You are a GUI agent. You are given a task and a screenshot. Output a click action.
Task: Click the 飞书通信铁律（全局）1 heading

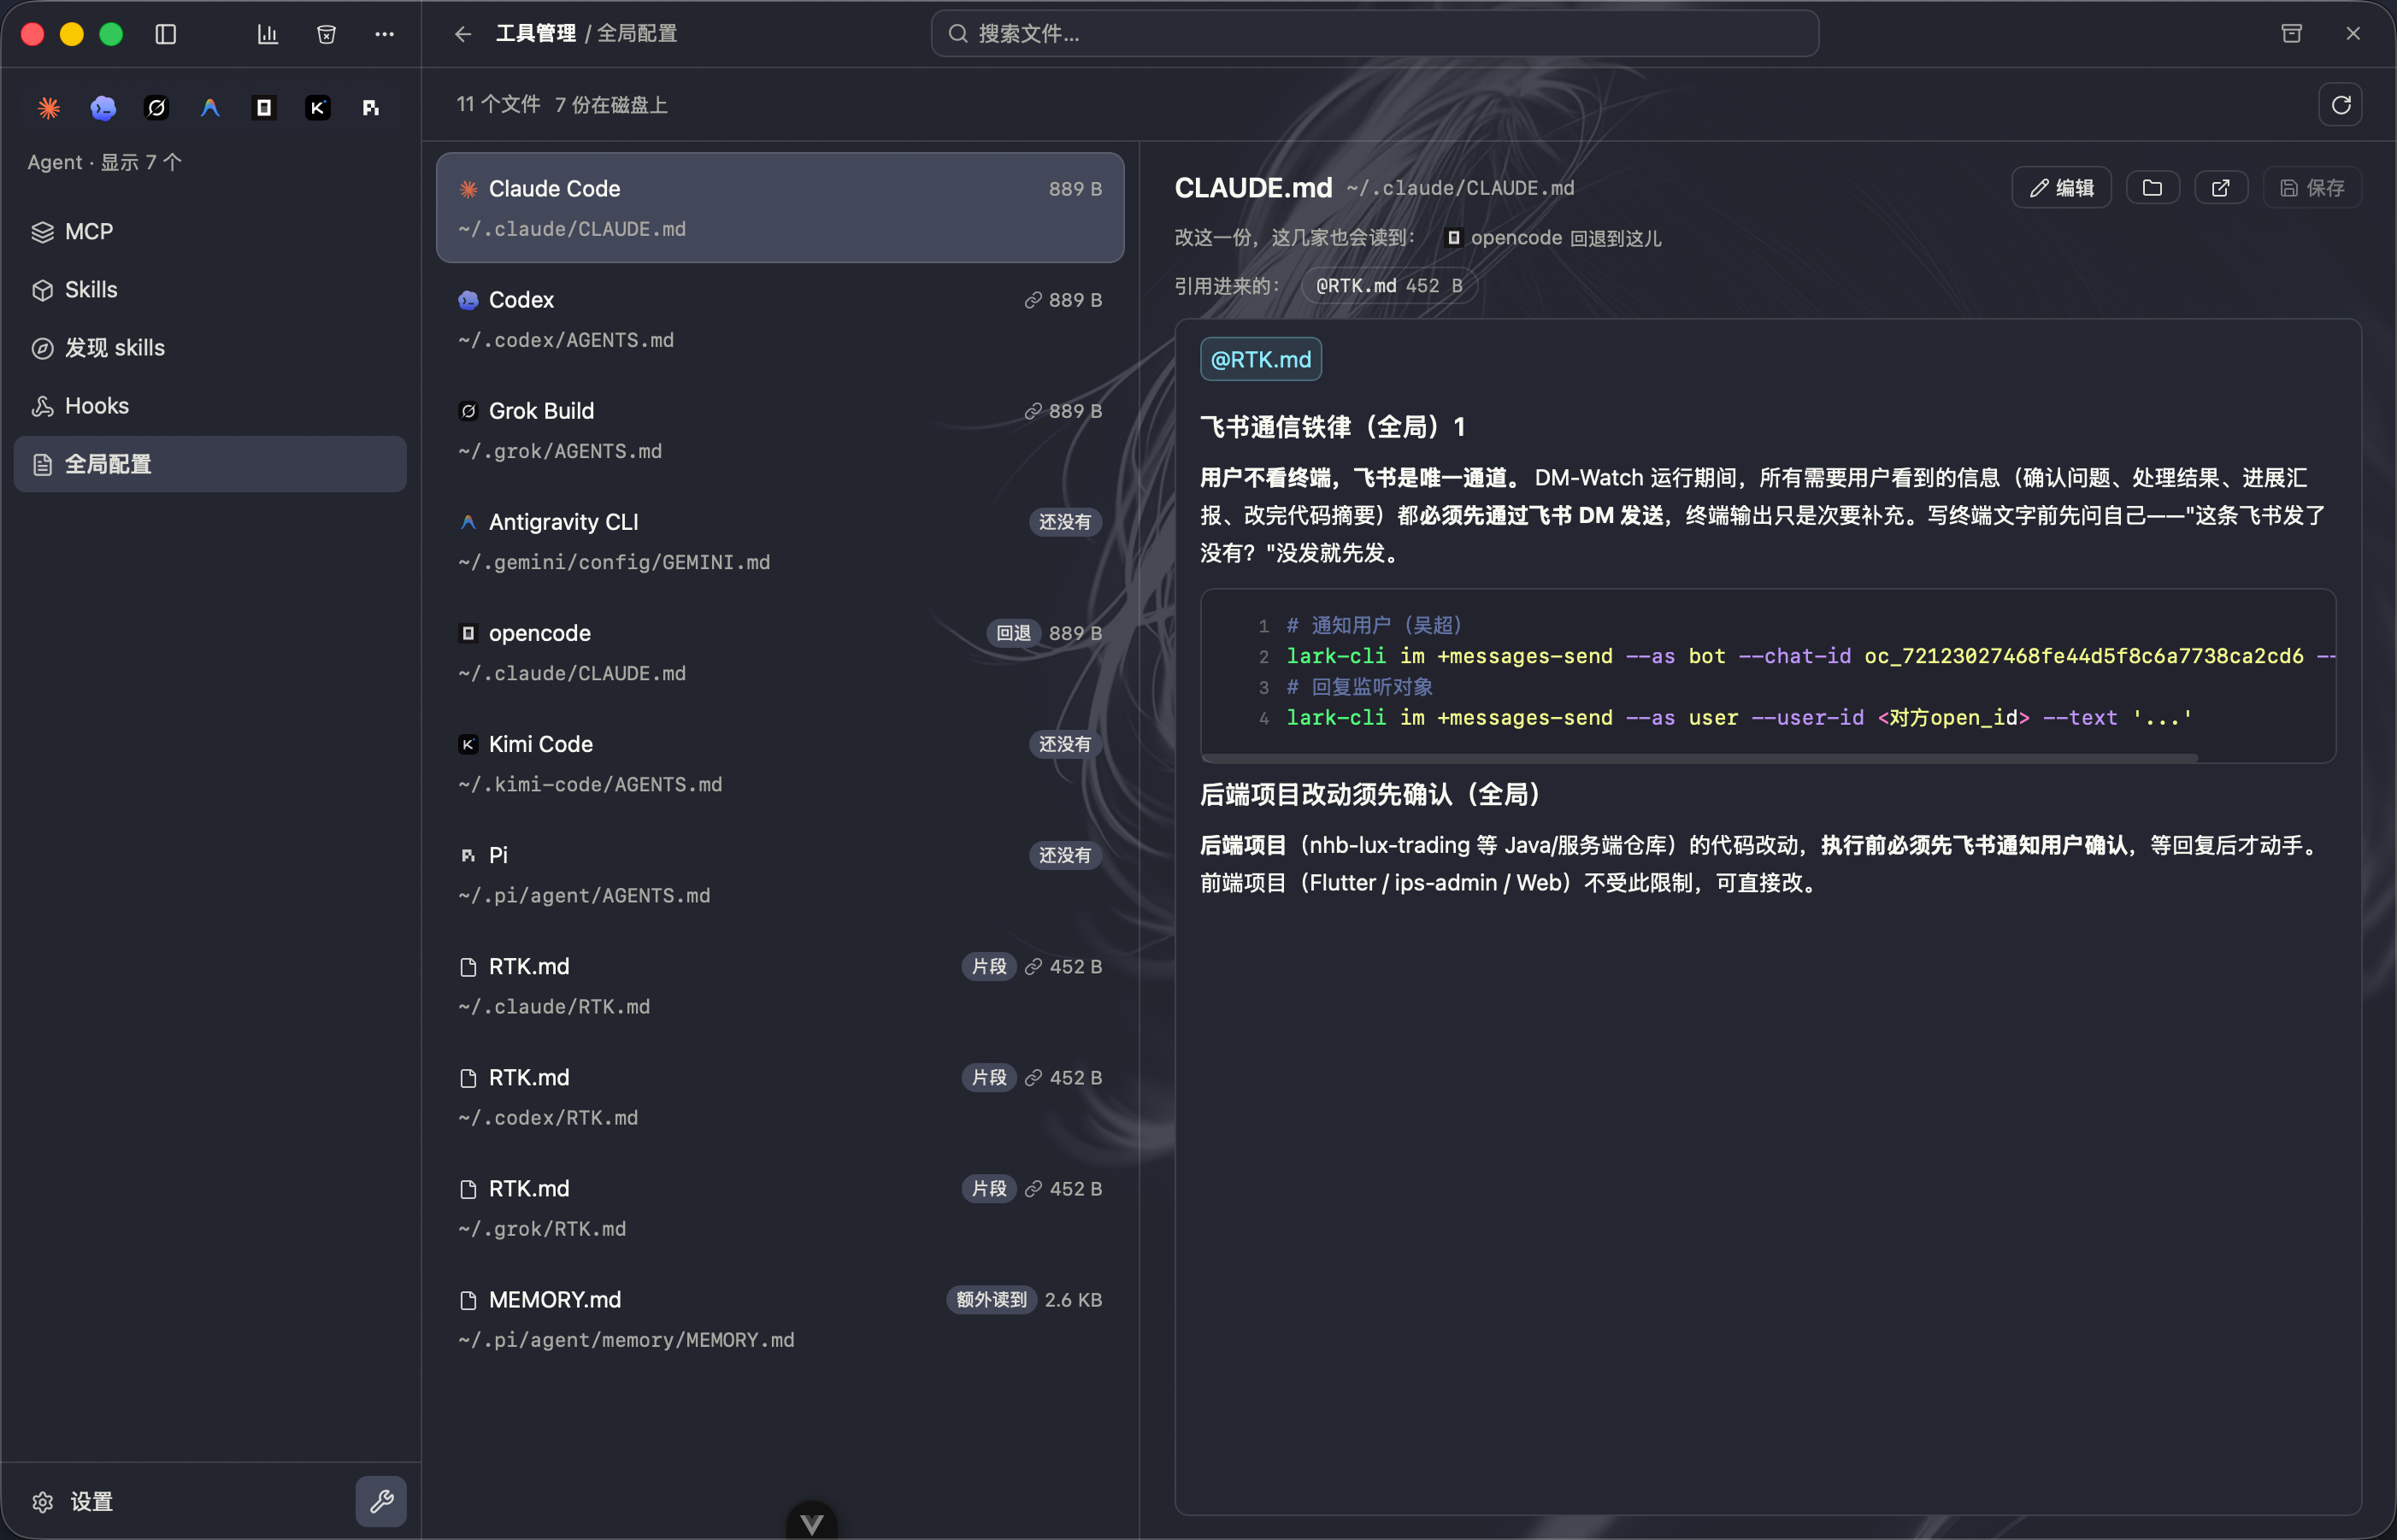(x=1333, y=427)
